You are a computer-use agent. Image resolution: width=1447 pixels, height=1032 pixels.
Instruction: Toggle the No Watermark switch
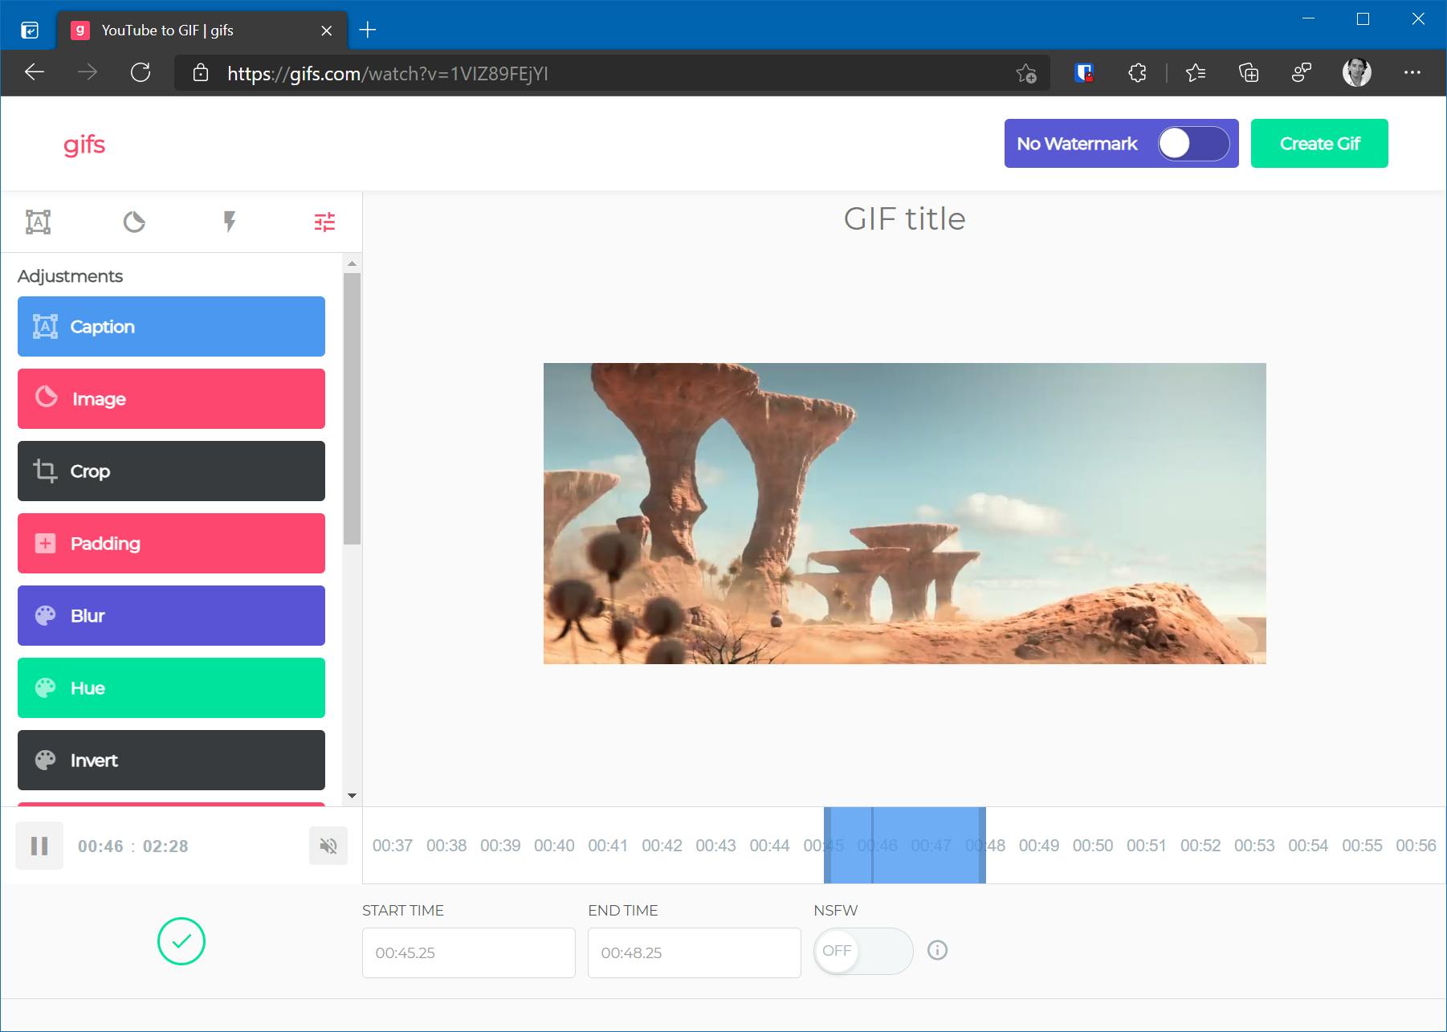point(1193,144)
